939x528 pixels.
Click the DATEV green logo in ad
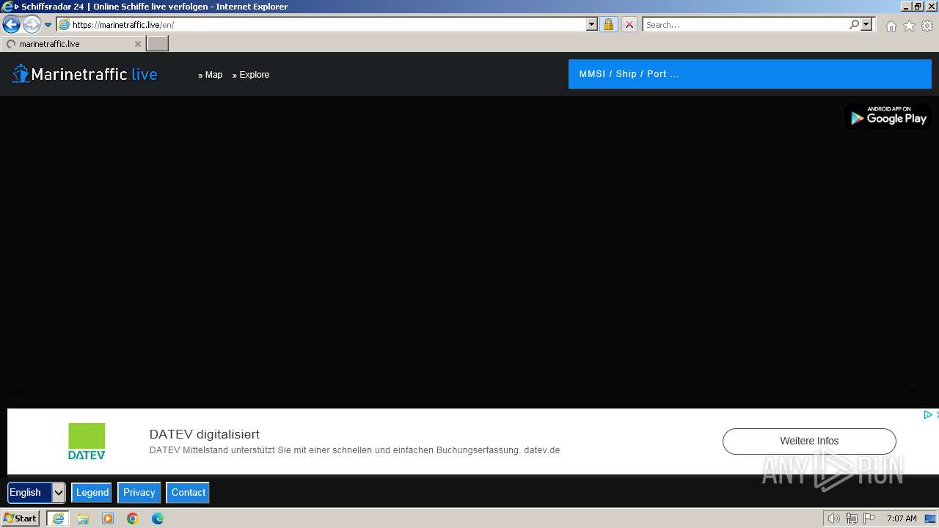pos(87,441)
